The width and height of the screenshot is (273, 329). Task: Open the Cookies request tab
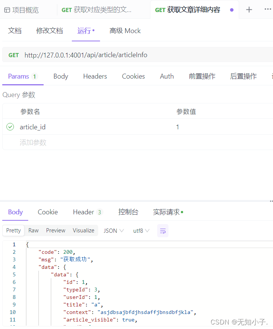(133, 76)
